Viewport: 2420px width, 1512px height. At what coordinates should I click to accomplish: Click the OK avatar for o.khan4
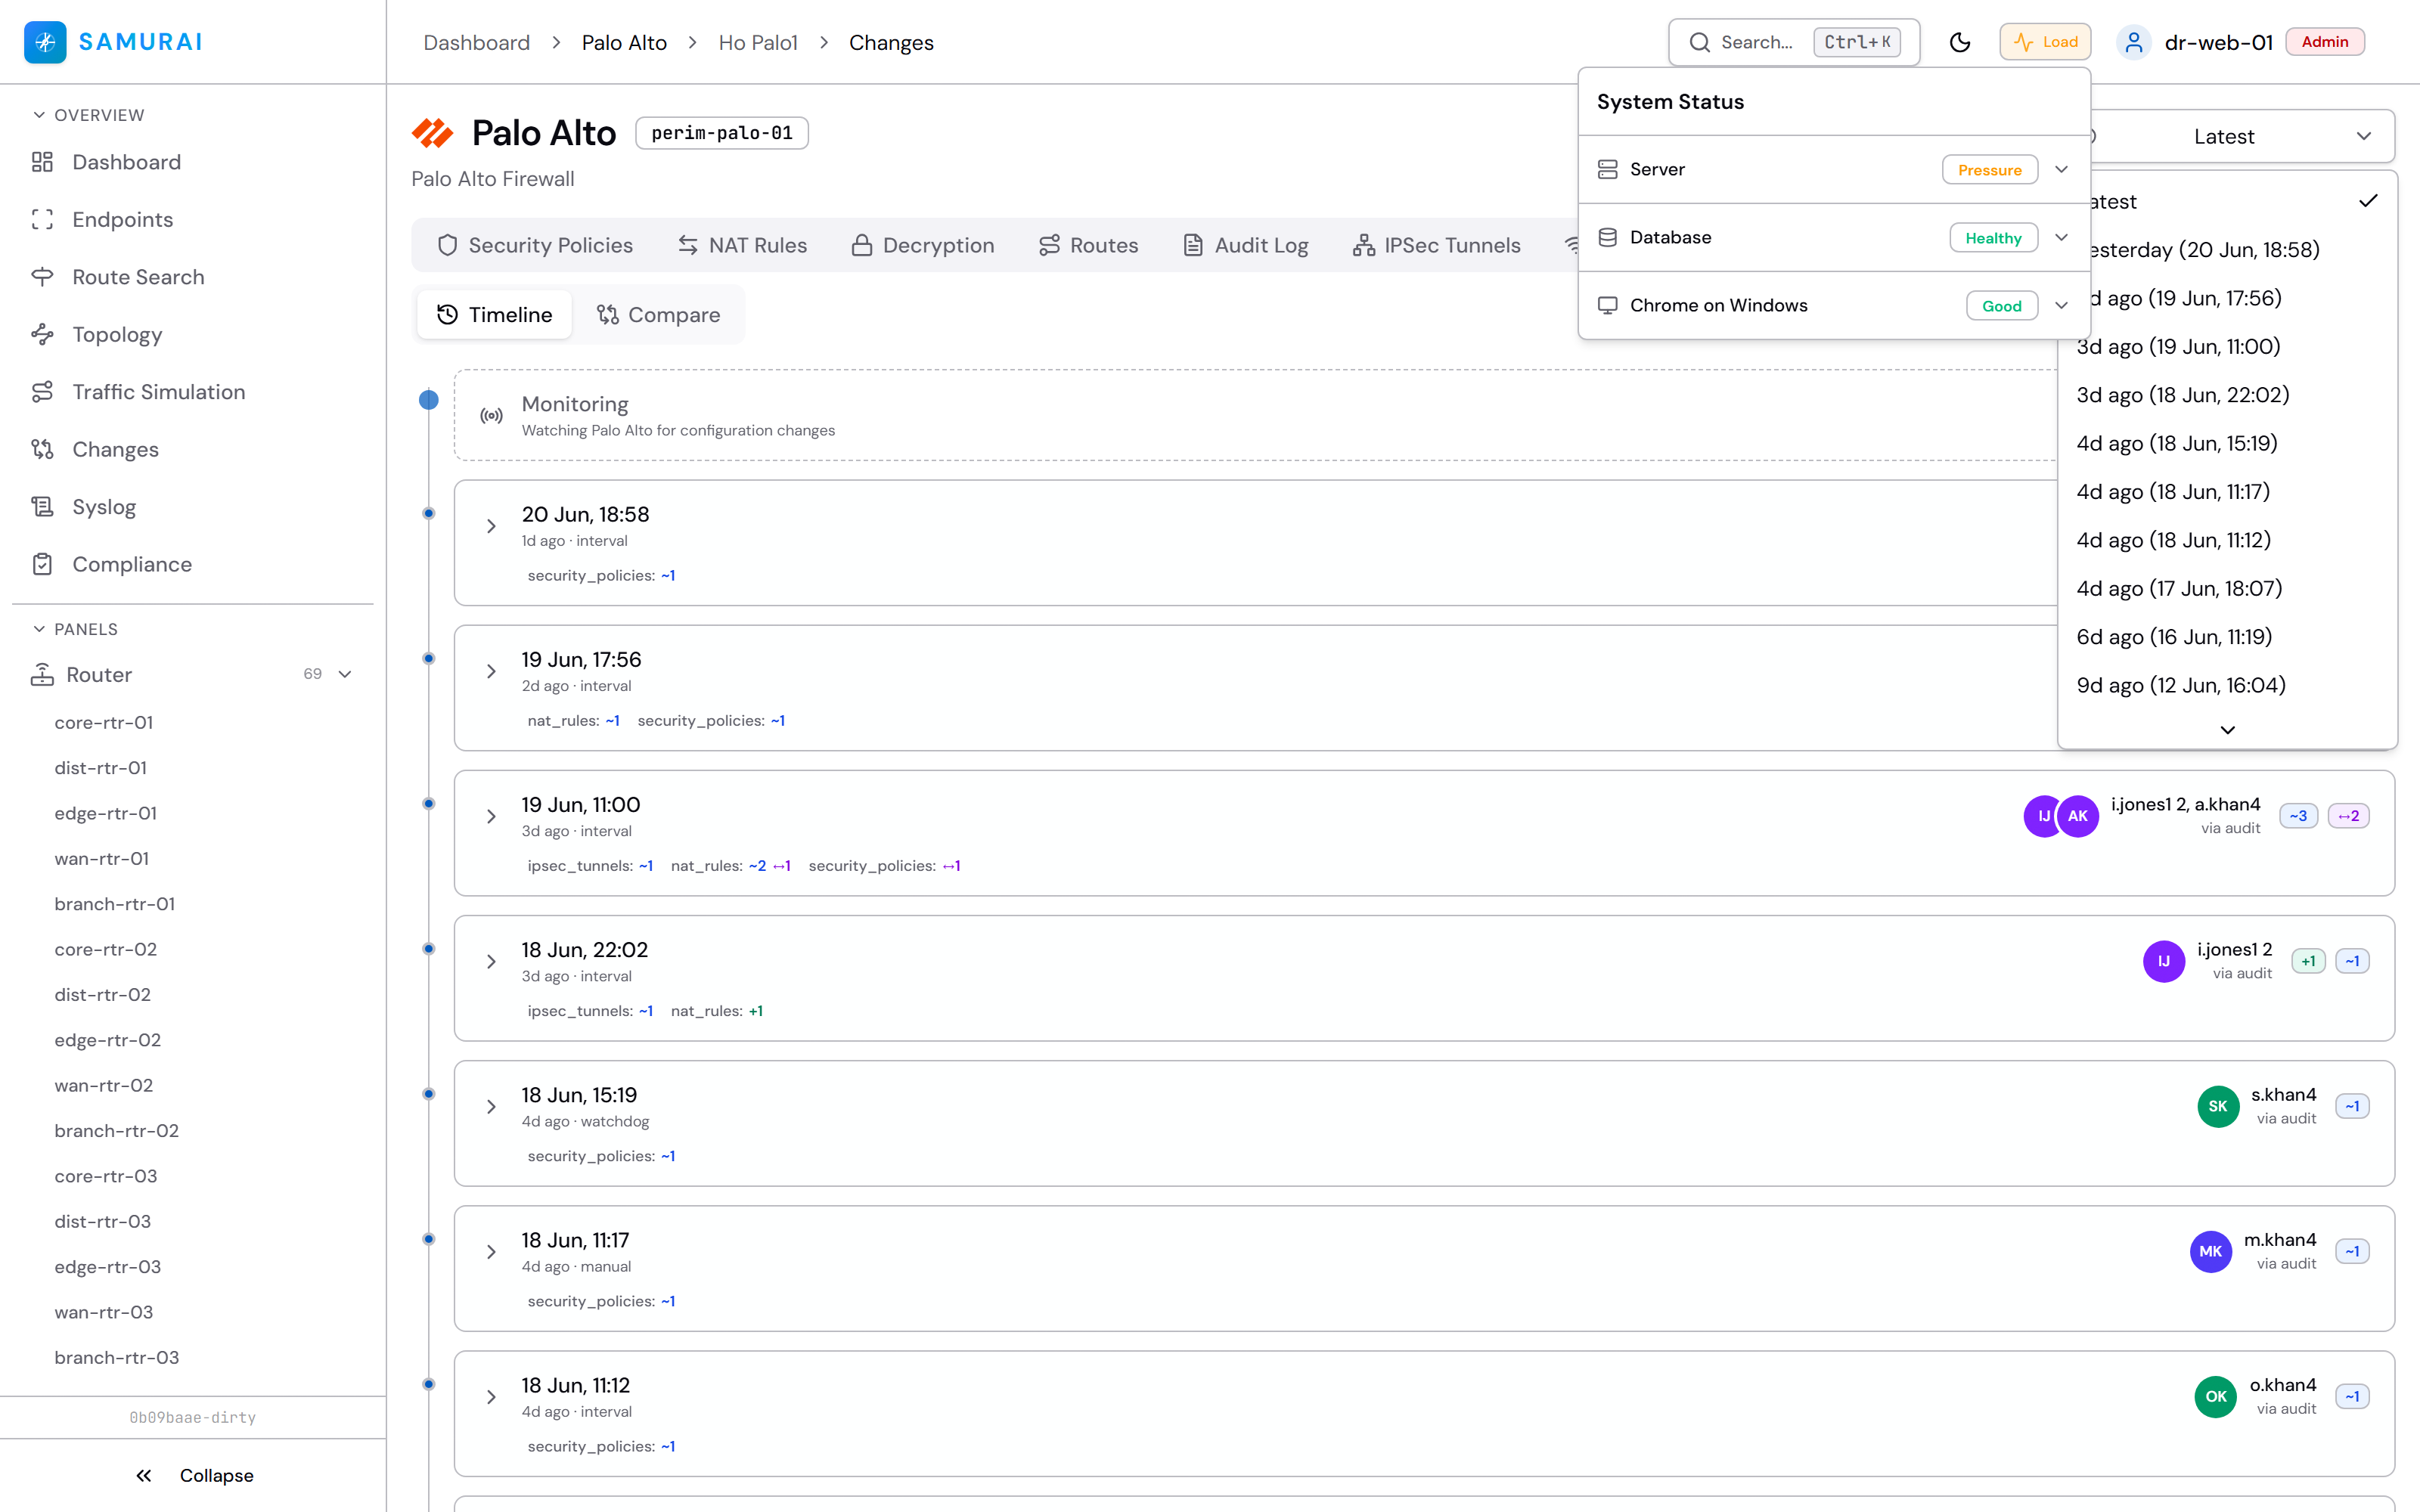(2215, 1396)
